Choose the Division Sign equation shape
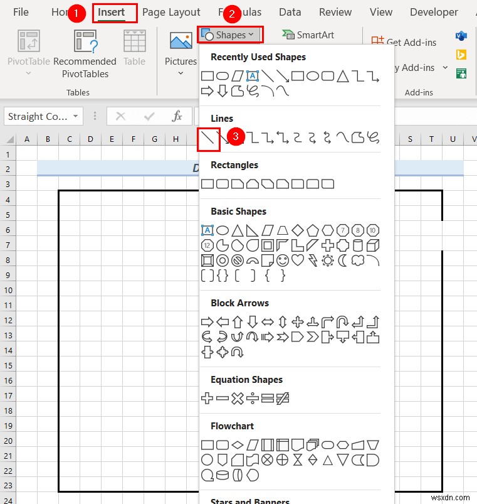The width and height of the screenshot is (477, 504). [253, 399]
